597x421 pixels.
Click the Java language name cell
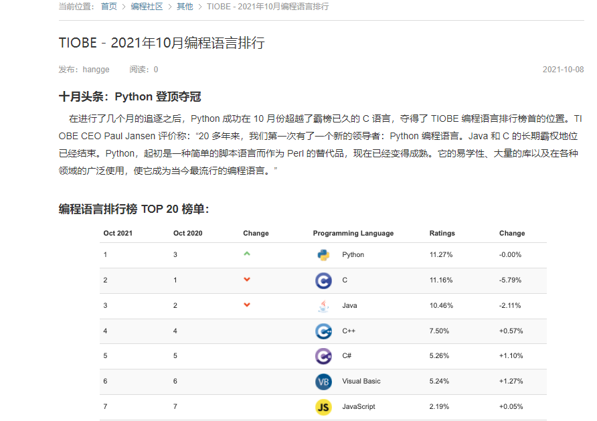pyautogui.click(x=349, y=305)
